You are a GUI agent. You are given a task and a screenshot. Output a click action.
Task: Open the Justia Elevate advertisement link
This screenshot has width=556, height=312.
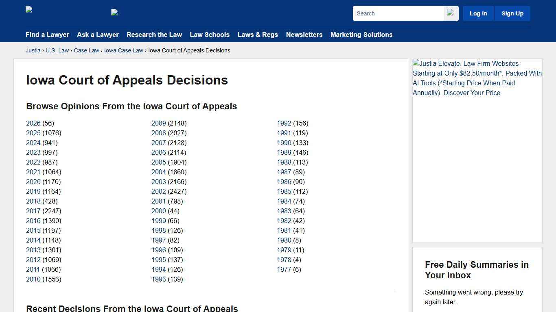click(x=476, y=78)
